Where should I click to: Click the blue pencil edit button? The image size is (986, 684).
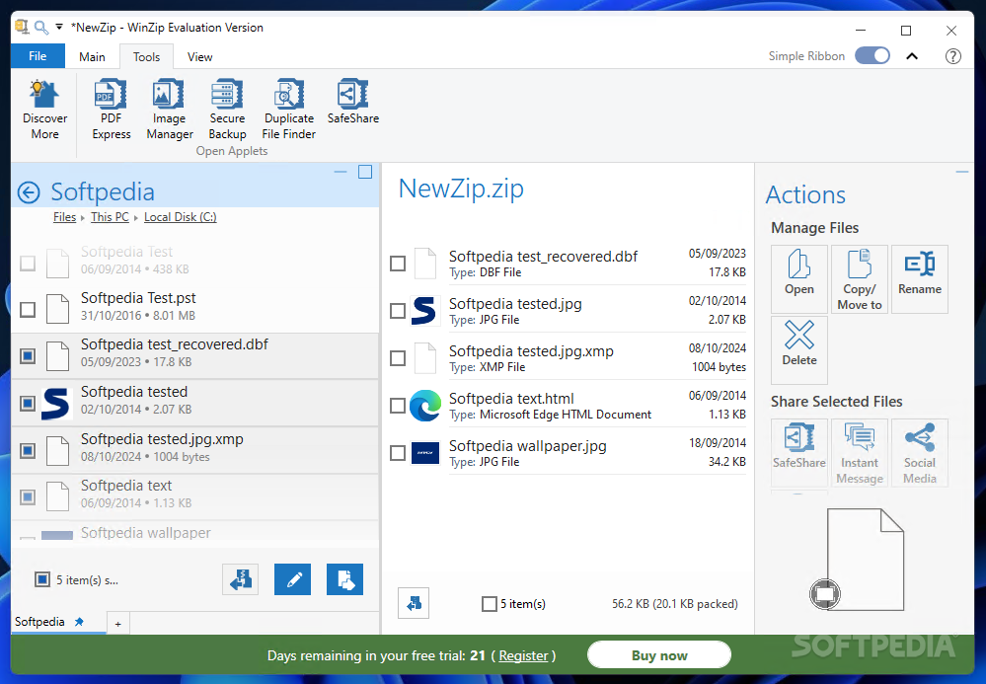[292, 579]
